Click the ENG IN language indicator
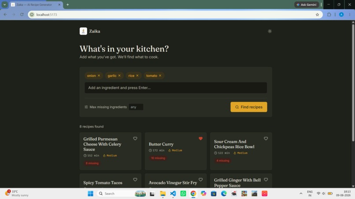Image resolution: width=355 pixels, height=199 pixels. pos(310,194)
